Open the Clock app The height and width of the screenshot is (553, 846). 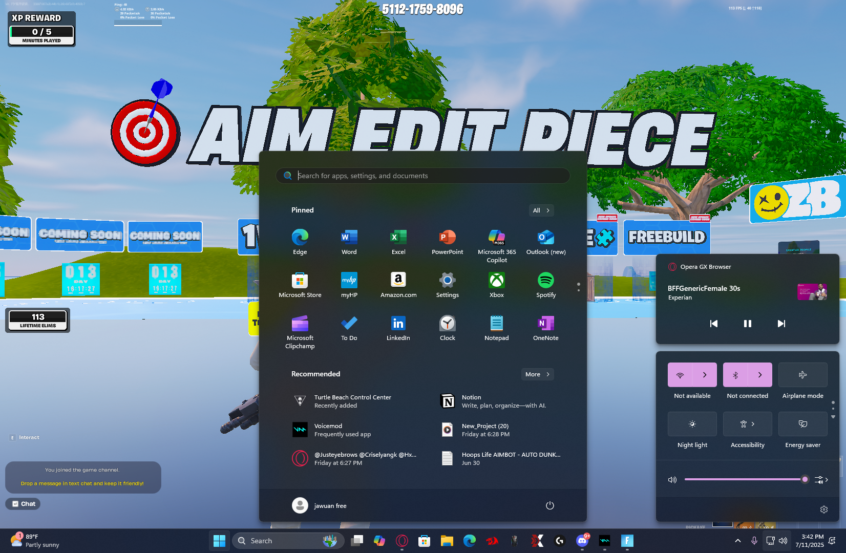tap(448, 328)
